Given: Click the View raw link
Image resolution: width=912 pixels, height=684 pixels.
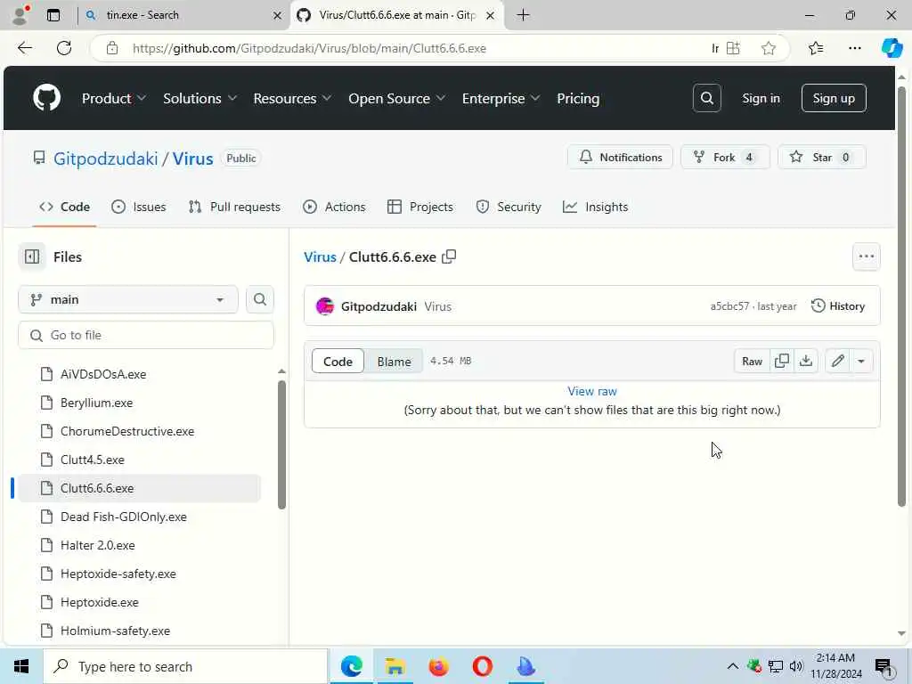Looking at the screenshot, I should coord(592,392).
